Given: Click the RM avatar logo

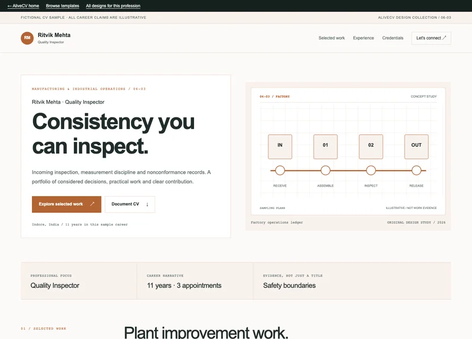Looking at the screenshot, I should click(x=27, y=38).
